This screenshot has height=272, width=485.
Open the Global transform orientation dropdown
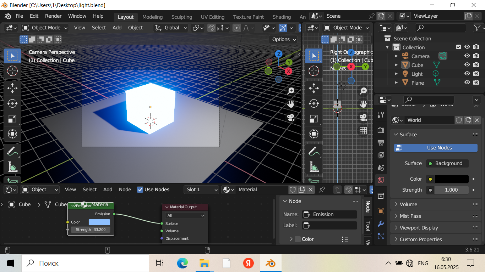point(171,28)
